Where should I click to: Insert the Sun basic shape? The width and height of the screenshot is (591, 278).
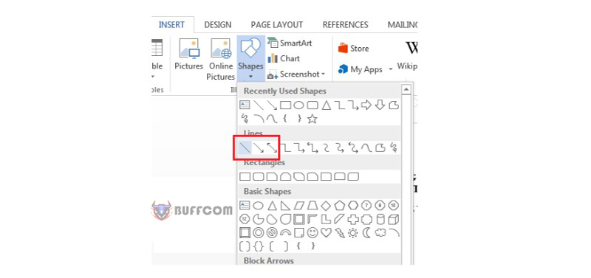[x=353, y=233]
